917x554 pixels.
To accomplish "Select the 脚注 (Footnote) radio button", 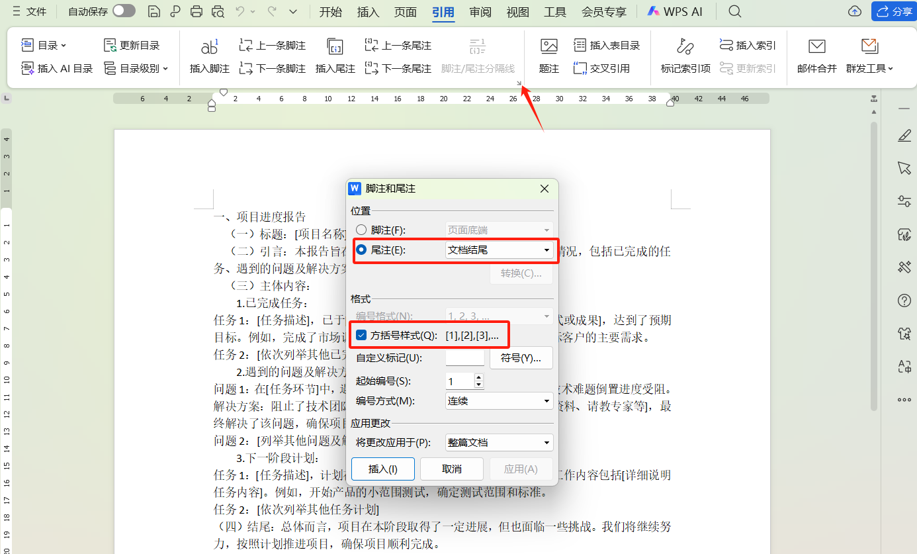I will pos(361,230).
